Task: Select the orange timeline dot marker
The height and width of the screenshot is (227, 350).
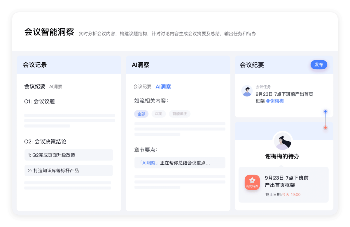Action: coord(325,127)
